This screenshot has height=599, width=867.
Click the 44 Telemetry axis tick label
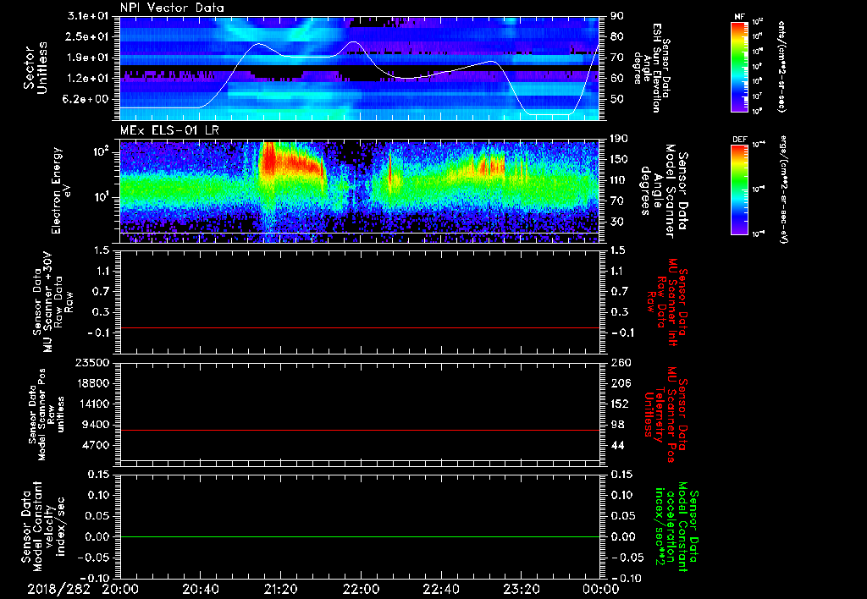tap(617, 445)
